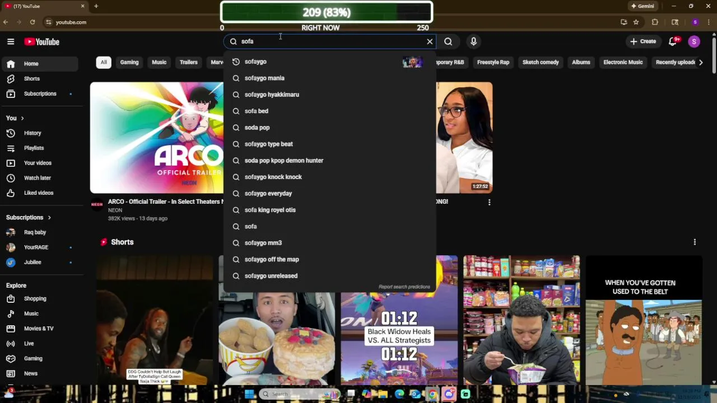717x403 pixels.
Task: Open Shorts shelf three-dot menu
Action: click(x=695, y=242)
